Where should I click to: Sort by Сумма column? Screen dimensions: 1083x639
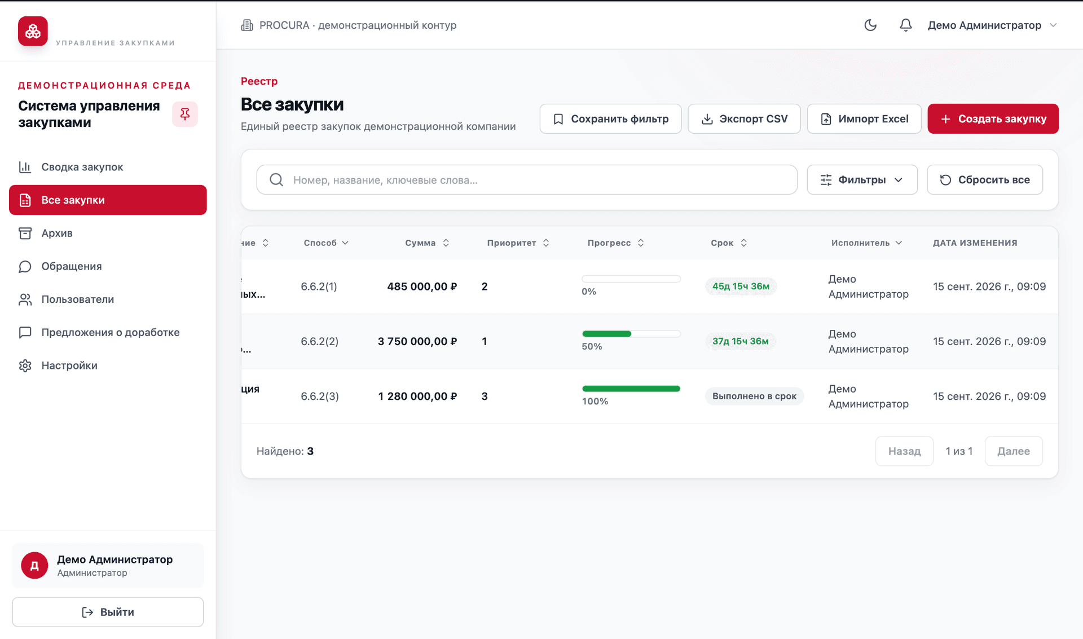427,243
